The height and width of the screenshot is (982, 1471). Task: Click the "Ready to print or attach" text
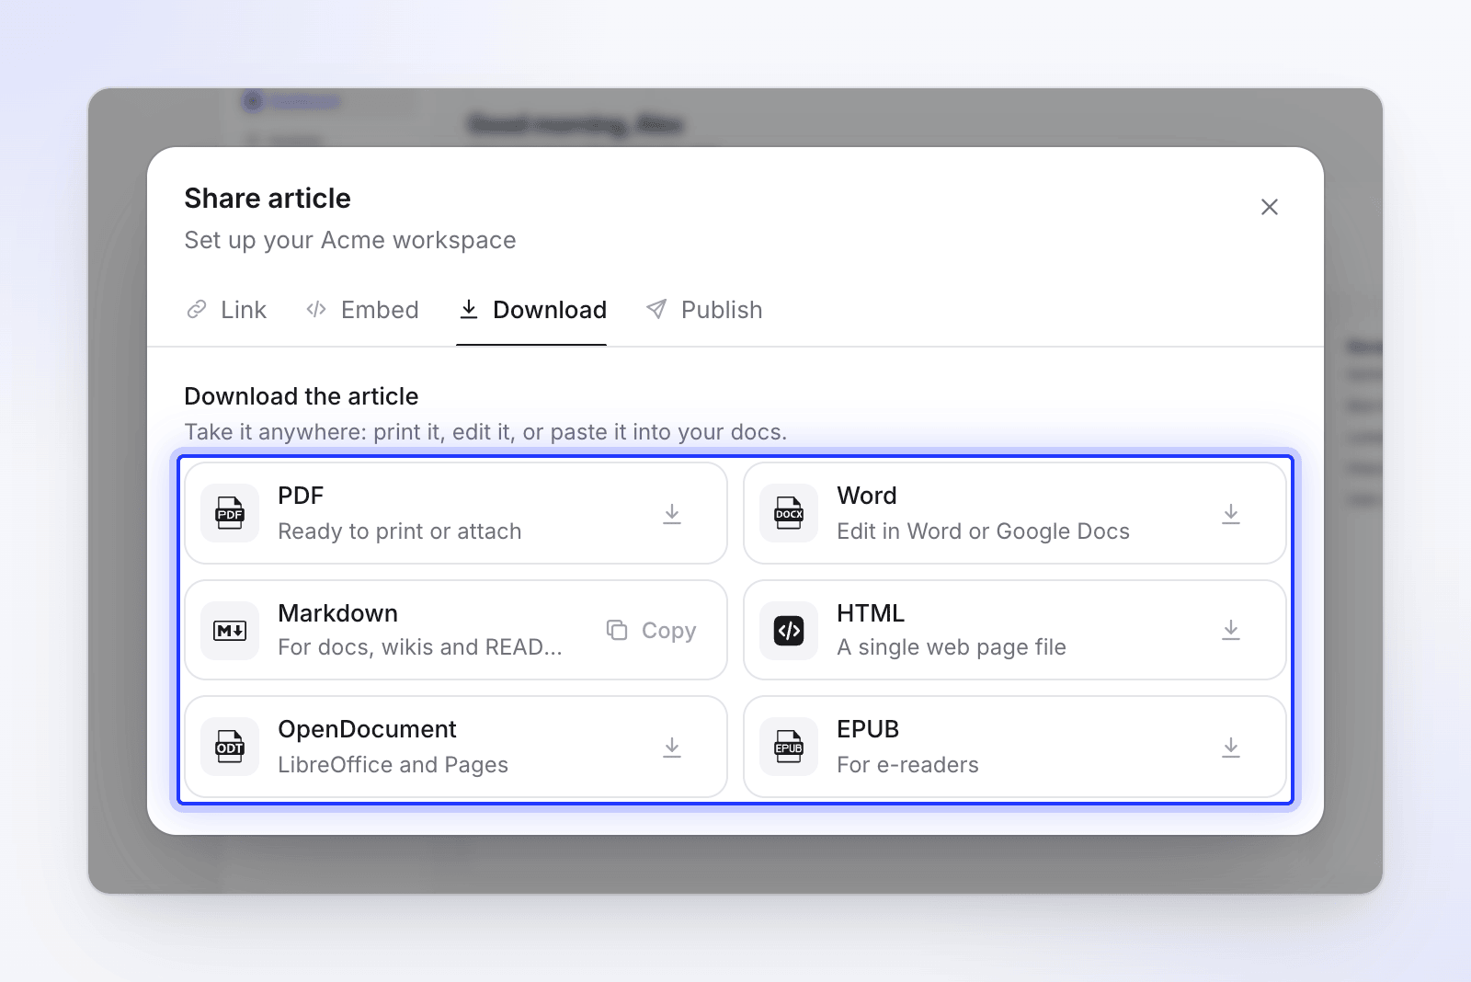400,531
